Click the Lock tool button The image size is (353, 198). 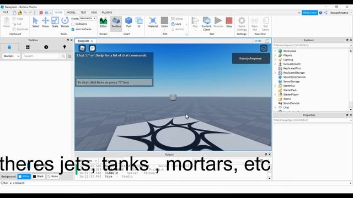click(176, 24)
